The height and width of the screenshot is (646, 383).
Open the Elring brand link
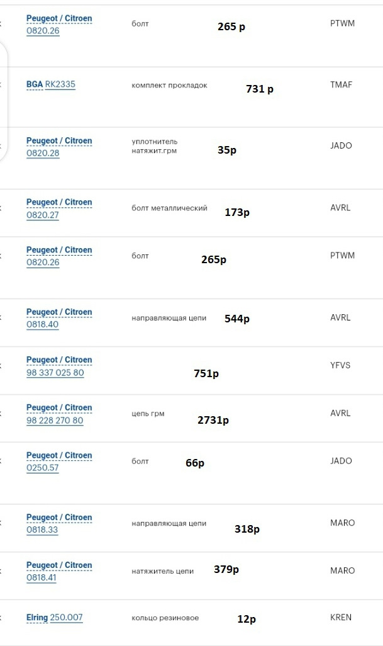click(37, 618)
